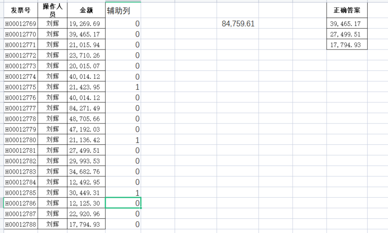Select invoice cell H00012771

pos(21,45)
